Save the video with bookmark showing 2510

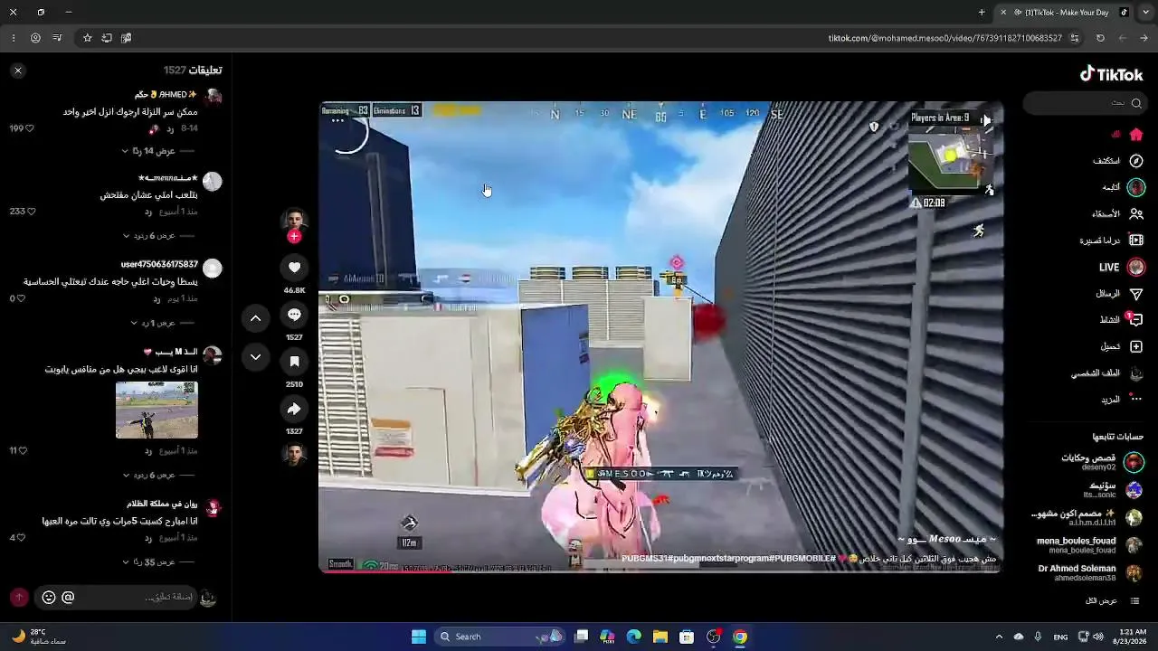[294, 362]
